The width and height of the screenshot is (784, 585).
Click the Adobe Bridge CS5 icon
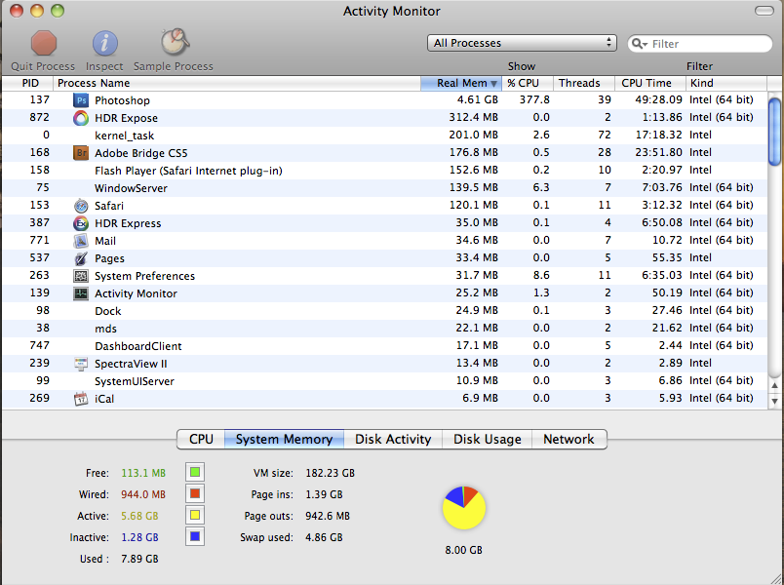81,153
